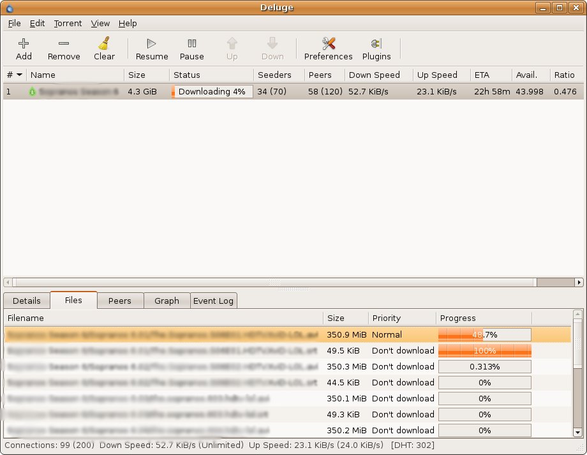This screenshot has width=587, height=455.
Task: Open the View menu
Action: coord(100,23)
